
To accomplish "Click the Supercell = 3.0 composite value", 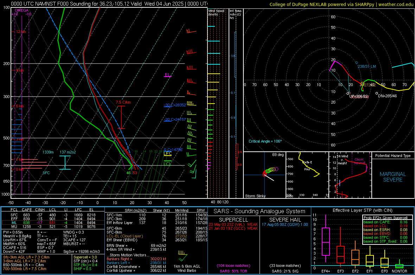I will 85,257.
